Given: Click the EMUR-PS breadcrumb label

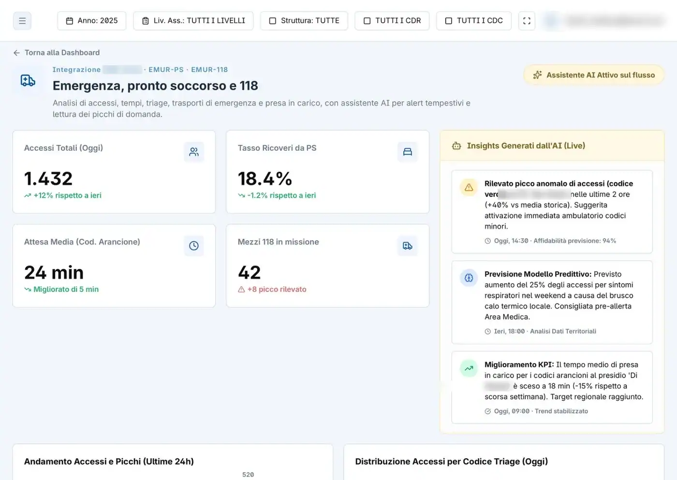Looking at the screenshot, I should coord(166,70).
